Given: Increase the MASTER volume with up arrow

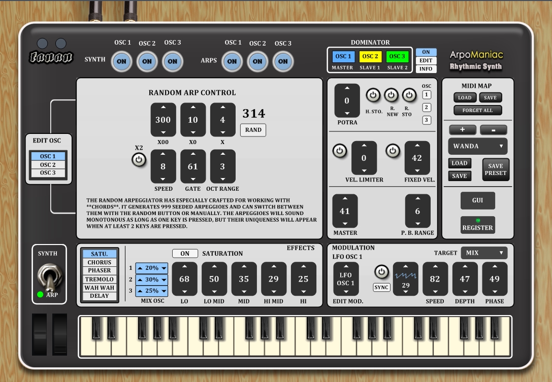Looking at the screenshot, I should tap(345, 199).
